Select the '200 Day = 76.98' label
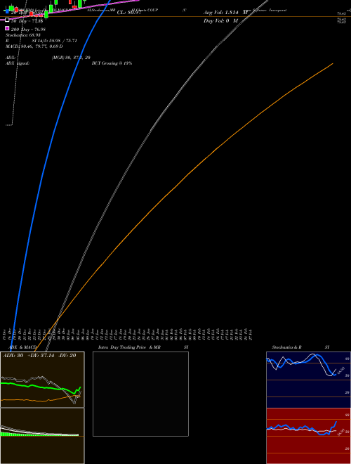 [28, 30]
